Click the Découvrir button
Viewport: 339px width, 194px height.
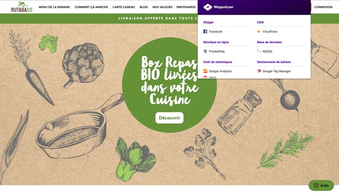coord(169,118)
